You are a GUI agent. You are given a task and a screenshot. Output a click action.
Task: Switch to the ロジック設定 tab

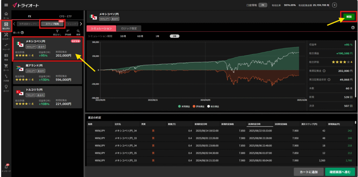pyautogui.click(x=129, y=28)
